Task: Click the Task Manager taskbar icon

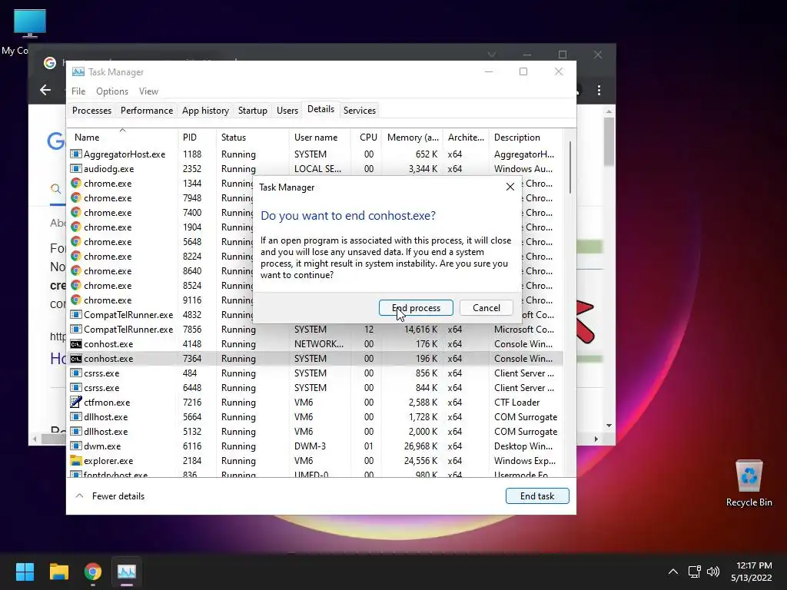Action: click(127, 572)
